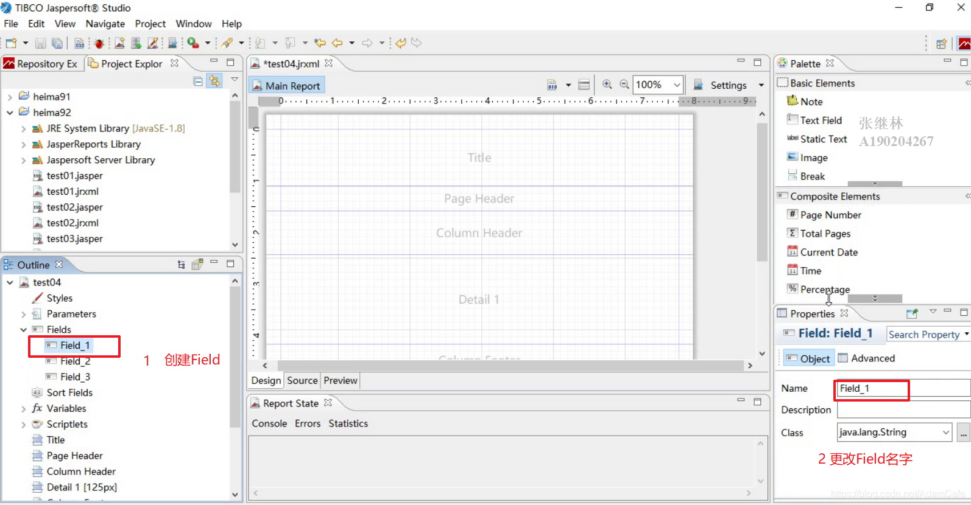Viewport: 971px width, 505px height.
Task: Click the Undo curved arrow icon
Action: (x=401, y=43)
